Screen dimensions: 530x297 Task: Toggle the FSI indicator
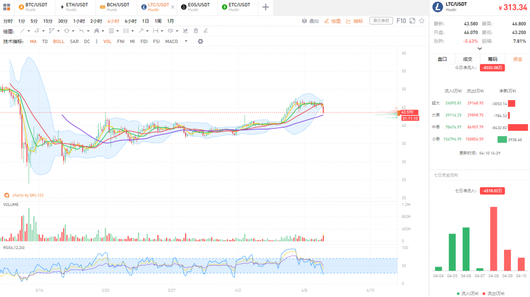coord(156,41)
